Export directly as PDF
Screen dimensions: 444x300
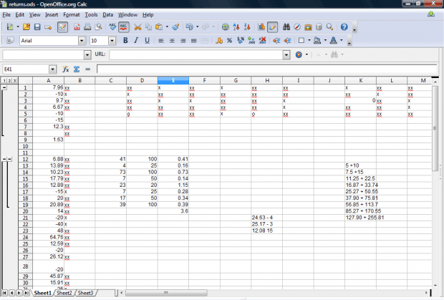pos(77,27)
